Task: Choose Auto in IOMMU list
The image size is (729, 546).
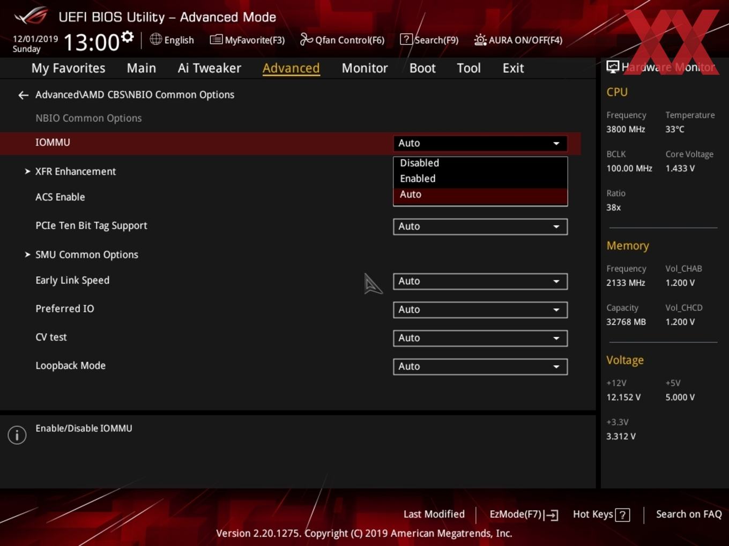Action: click(x=480, y=195)
